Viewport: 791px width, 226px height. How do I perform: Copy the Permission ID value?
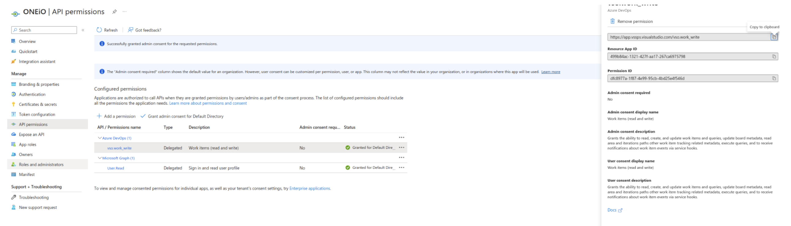[774, 78]
